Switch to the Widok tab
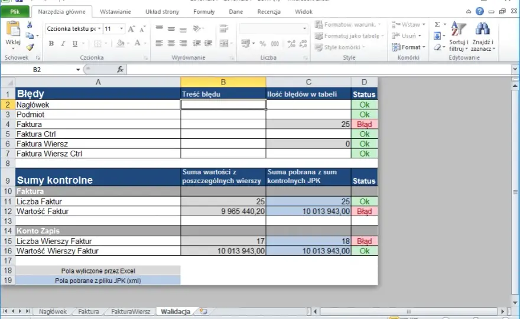 (304, 12)
